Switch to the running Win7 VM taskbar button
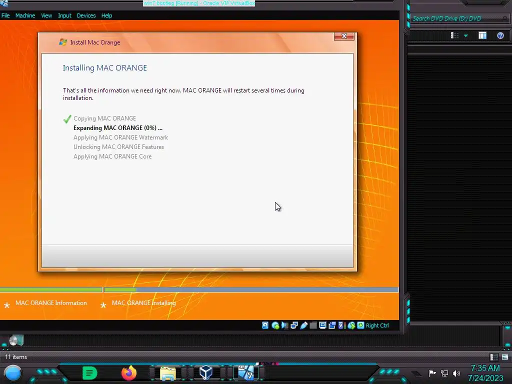This screenshot has height=384, width=512. pyautogui.click(x=246, y=373)
